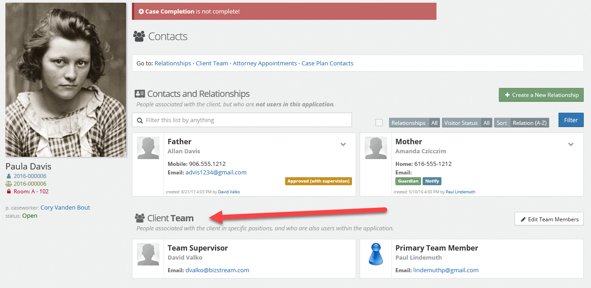Expand the Father card chevron
The width and height of the screenshot is (591, 288).
tap(343, 144)
